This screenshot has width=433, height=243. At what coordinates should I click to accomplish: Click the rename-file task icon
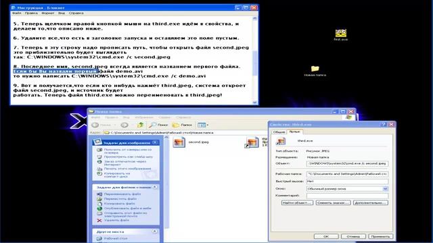[x=99, y=194]
